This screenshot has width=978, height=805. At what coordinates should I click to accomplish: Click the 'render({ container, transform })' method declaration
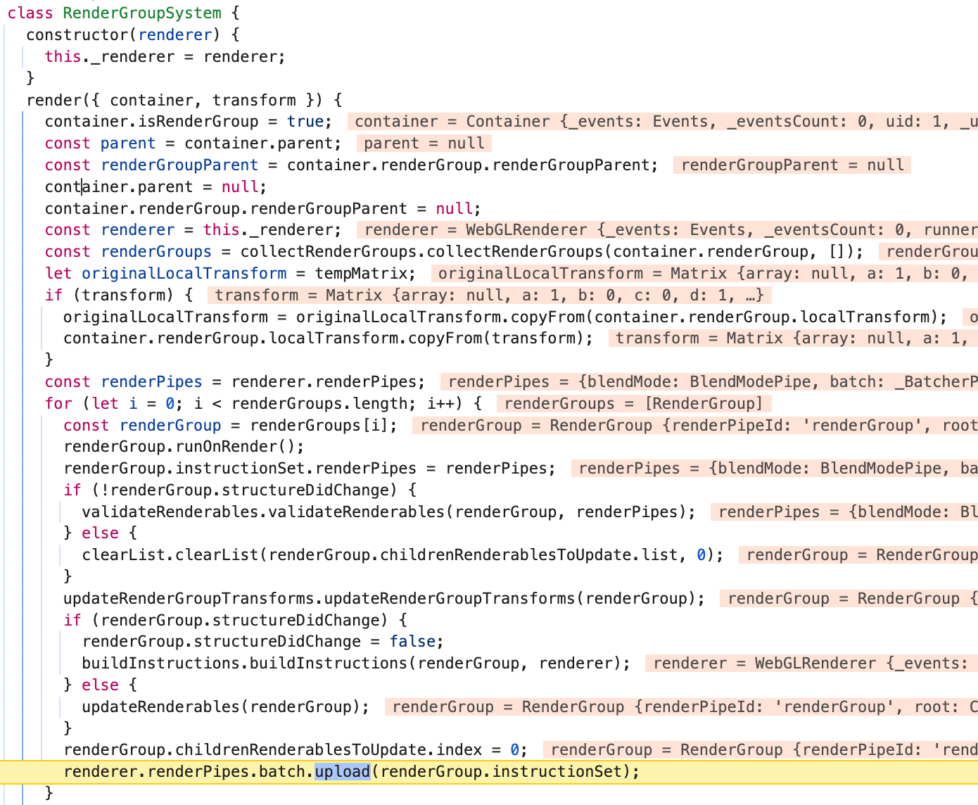point(175,100)
